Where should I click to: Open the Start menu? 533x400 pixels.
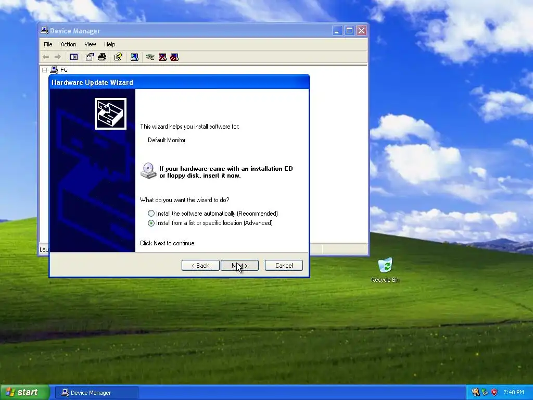(24, 392)
